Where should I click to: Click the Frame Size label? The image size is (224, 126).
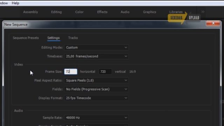point(54,71)
